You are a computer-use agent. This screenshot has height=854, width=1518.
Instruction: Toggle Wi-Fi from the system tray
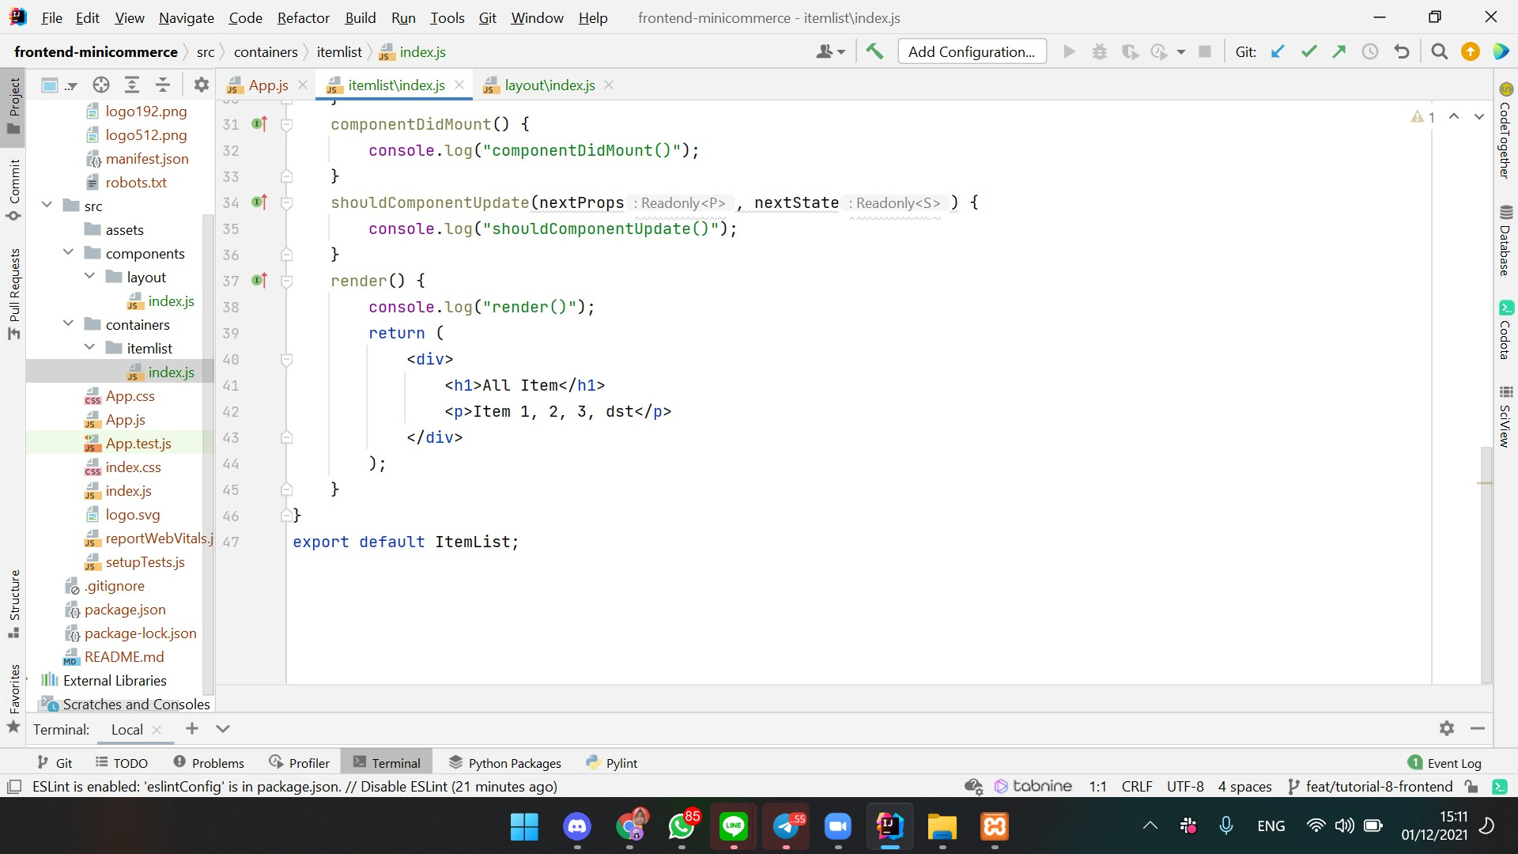pos(1315,825)
